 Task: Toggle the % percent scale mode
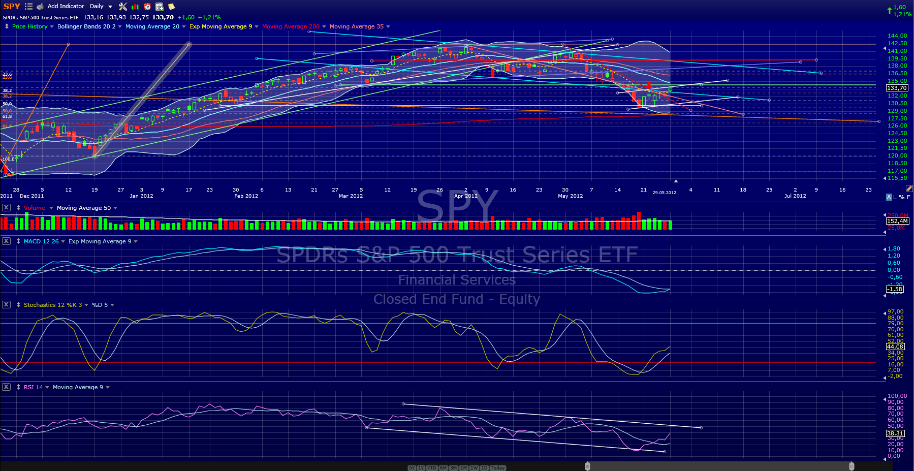[x=902, y=197]
